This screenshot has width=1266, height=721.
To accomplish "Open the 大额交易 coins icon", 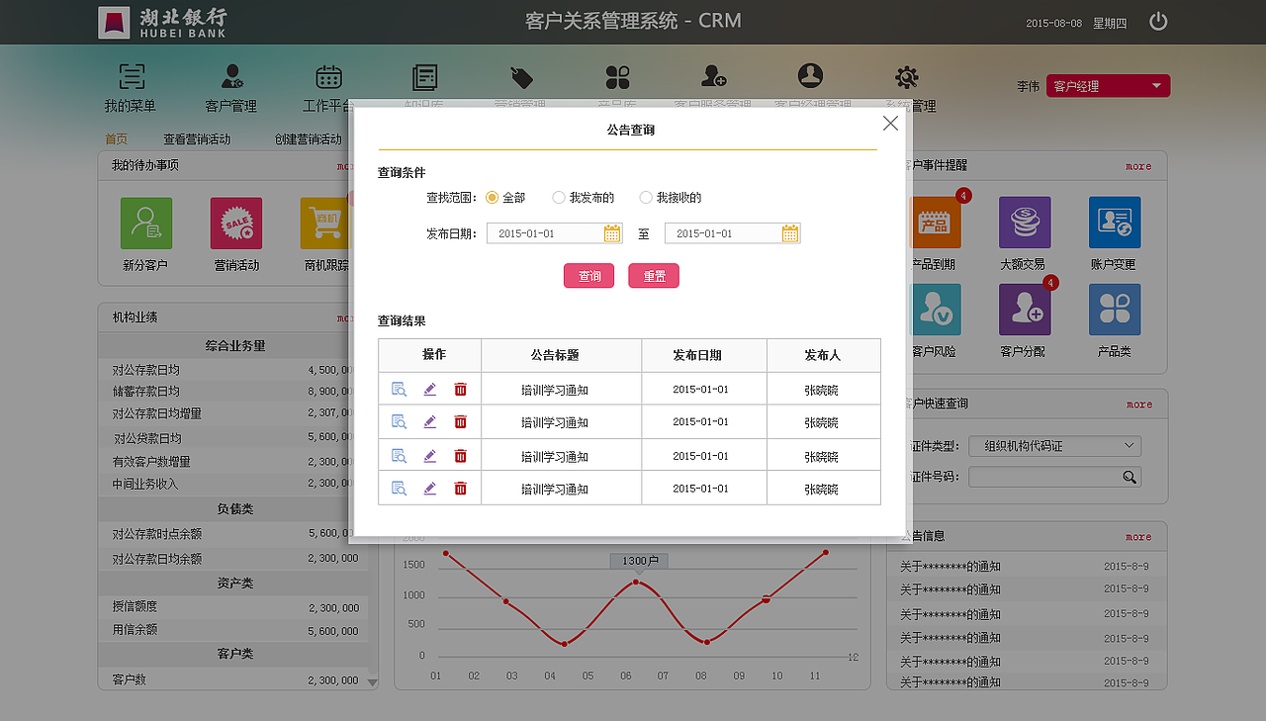I will pyautogui.click(x=1024, y=222).
